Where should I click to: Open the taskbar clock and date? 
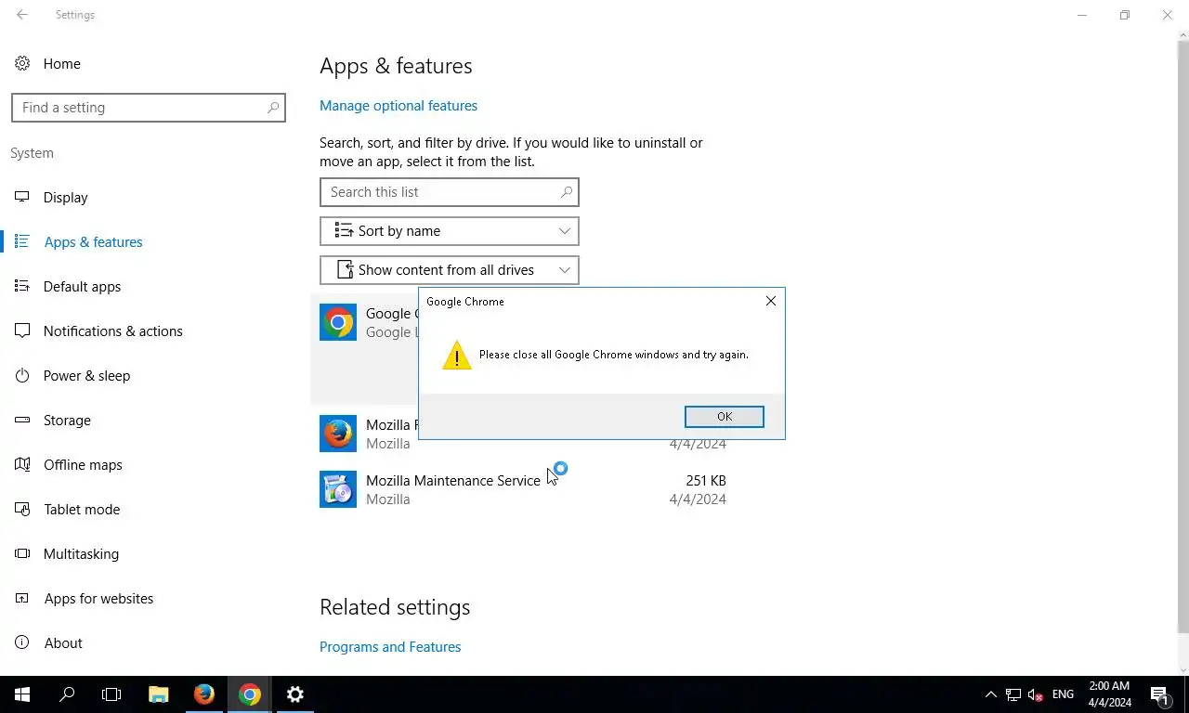click(1109, 694)
